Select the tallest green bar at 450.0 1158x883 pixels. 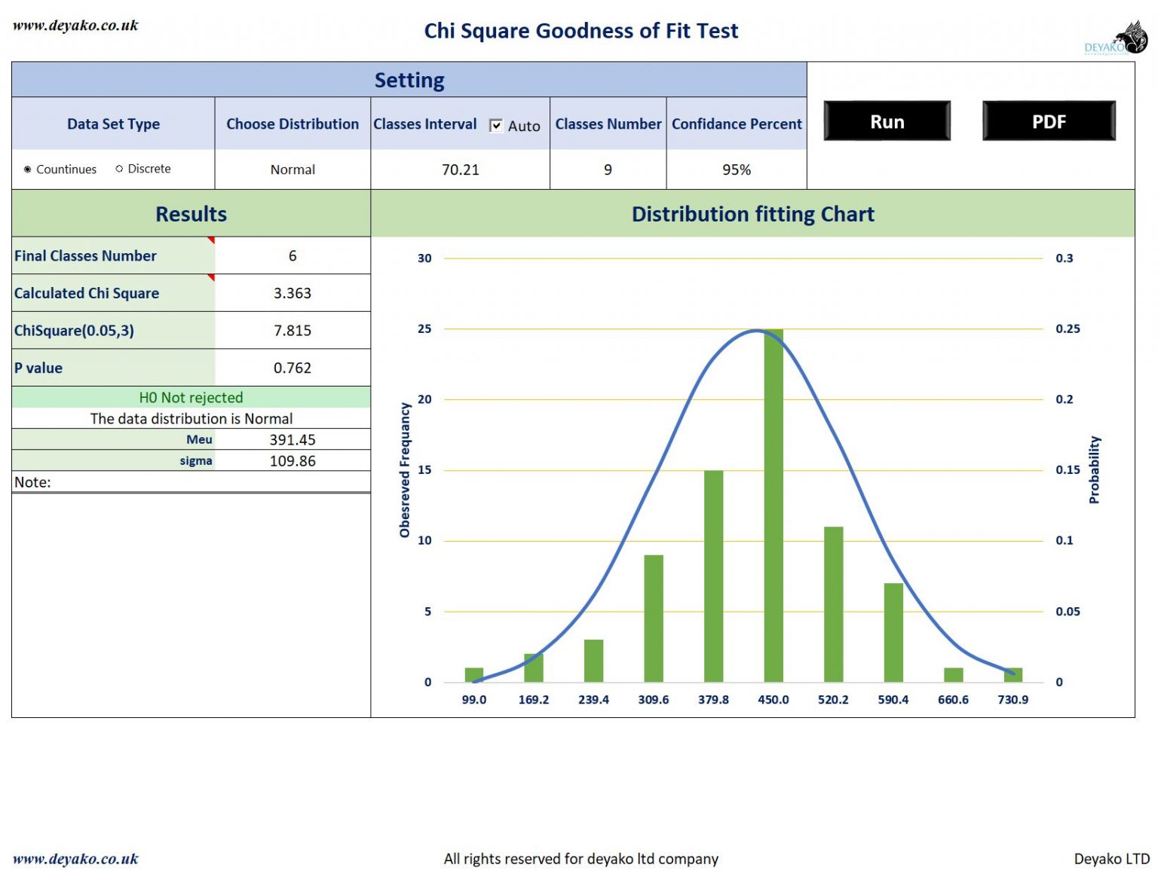(774, 505)
